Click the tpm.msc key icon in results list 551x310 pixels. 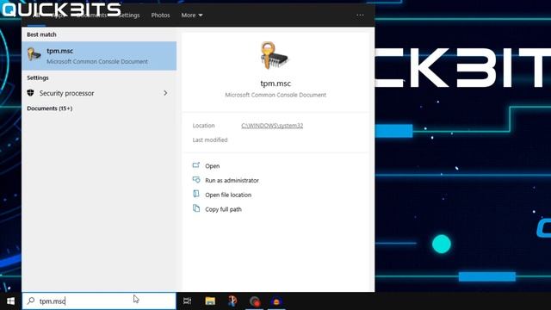click(x=34, y=55)
